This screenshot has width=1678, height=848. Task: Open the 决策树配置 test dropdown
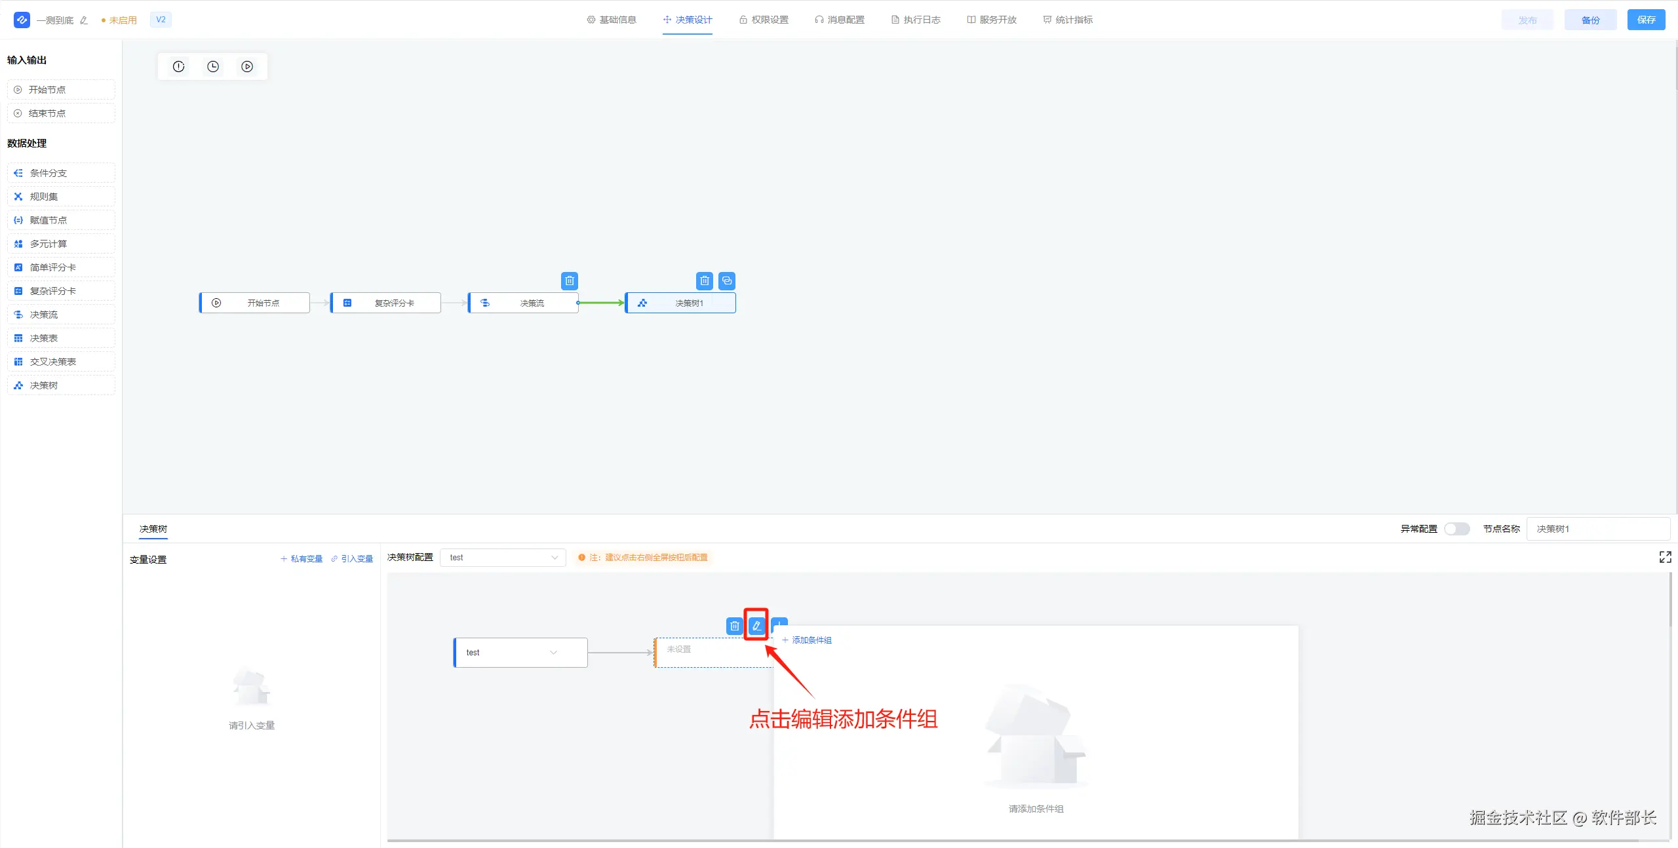tap(503, 558)
